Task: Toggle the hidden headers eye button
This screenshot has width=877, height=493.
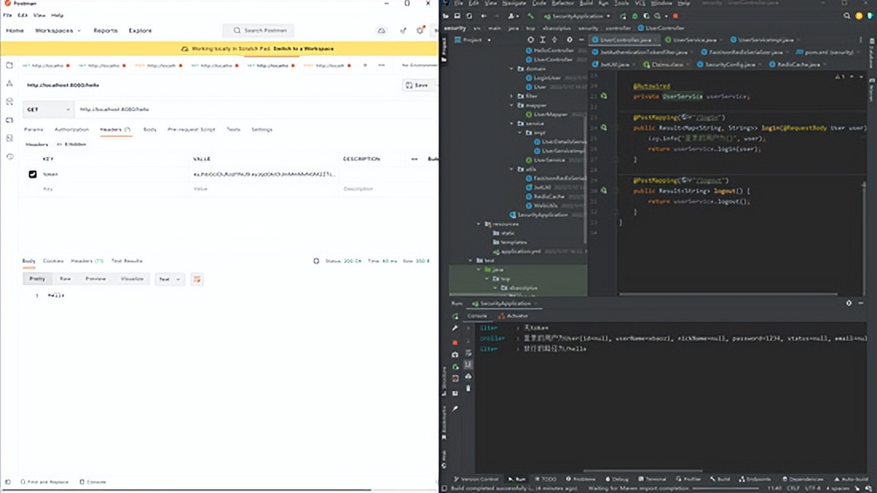Action: [71, 144]
